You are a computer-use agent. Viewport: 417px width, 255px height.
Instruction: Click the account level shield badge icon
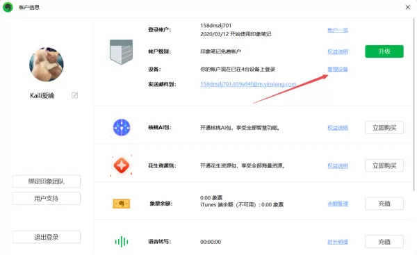point(121,52)
